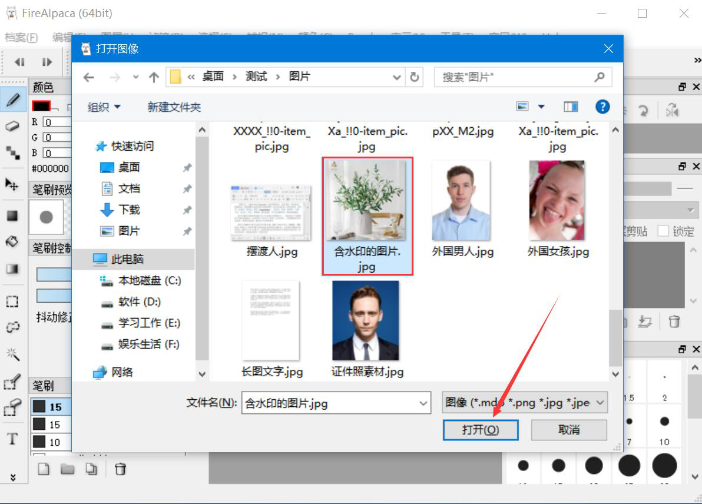The image size is (702, 504).
Task: Close the open image dialog
Action: click(x=608, y=48)
